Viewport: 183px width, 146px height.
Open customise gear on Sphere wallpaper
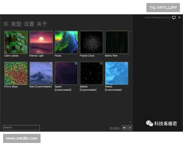coord(101,64)
